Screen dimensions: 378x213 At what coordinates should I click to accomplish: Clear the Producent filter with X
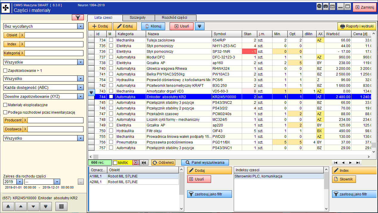tap(25, 120)
